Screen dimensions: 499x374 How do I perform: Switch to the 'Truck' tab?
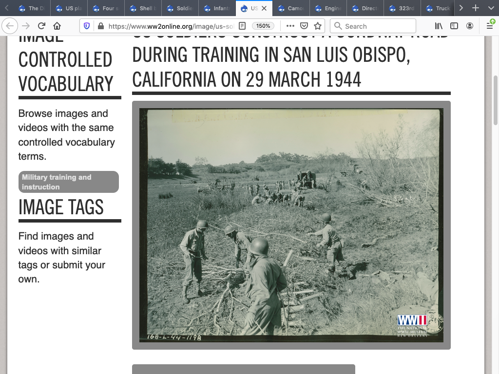[439, 8]
